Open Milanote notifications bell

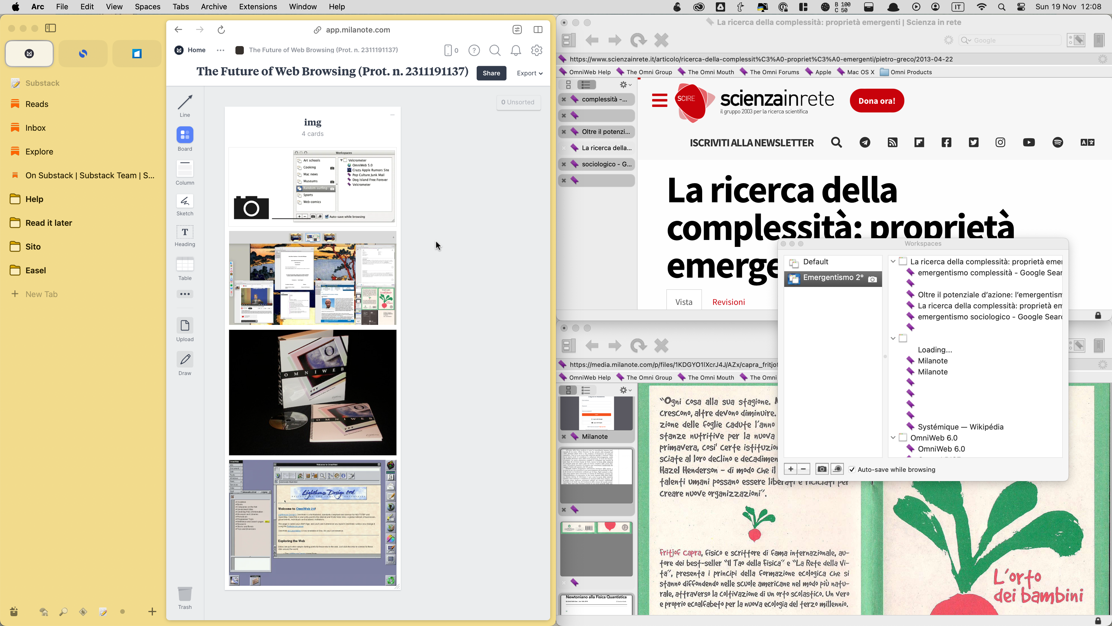tap(515, 50)
